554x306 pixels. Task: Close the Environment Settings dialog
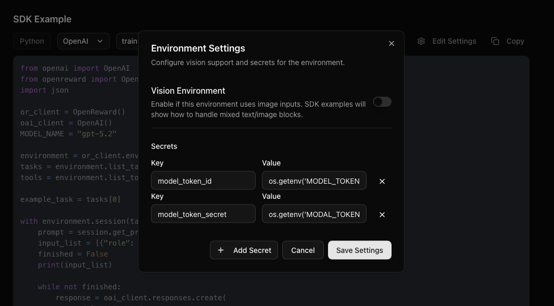[x=391, y=44]
